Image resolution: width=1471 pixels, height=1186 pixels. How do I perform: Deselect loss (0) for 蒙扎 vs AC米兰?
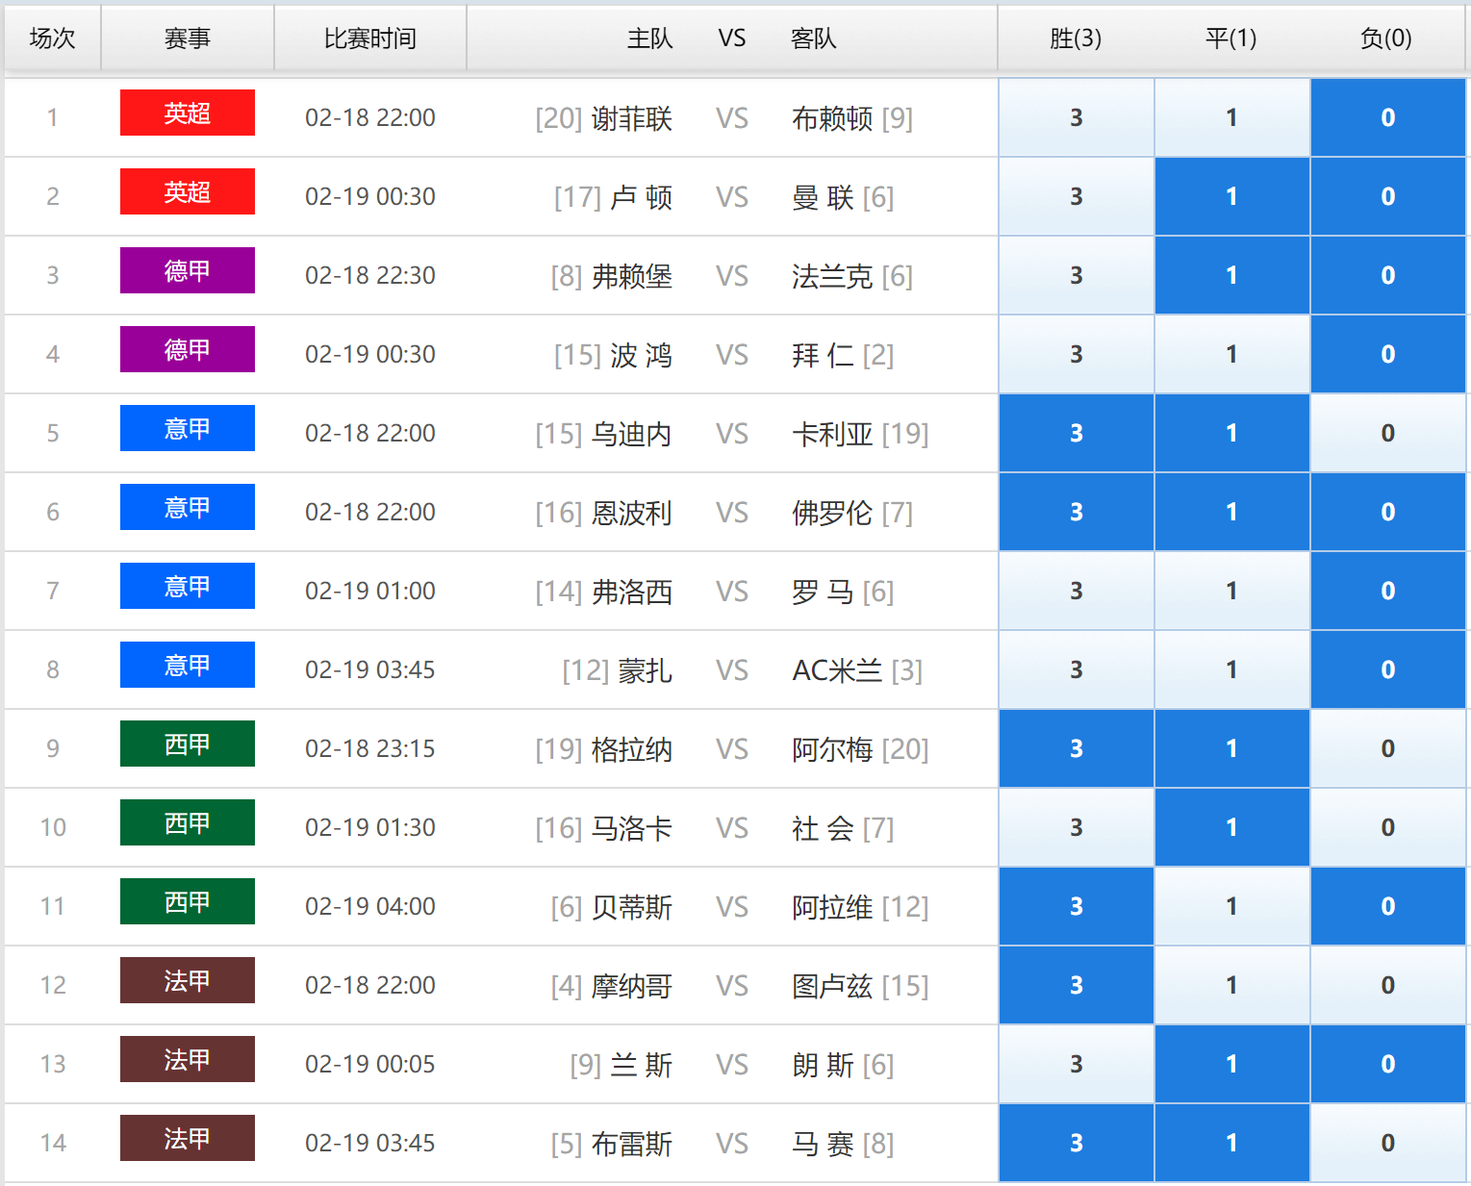(1388, 669)
